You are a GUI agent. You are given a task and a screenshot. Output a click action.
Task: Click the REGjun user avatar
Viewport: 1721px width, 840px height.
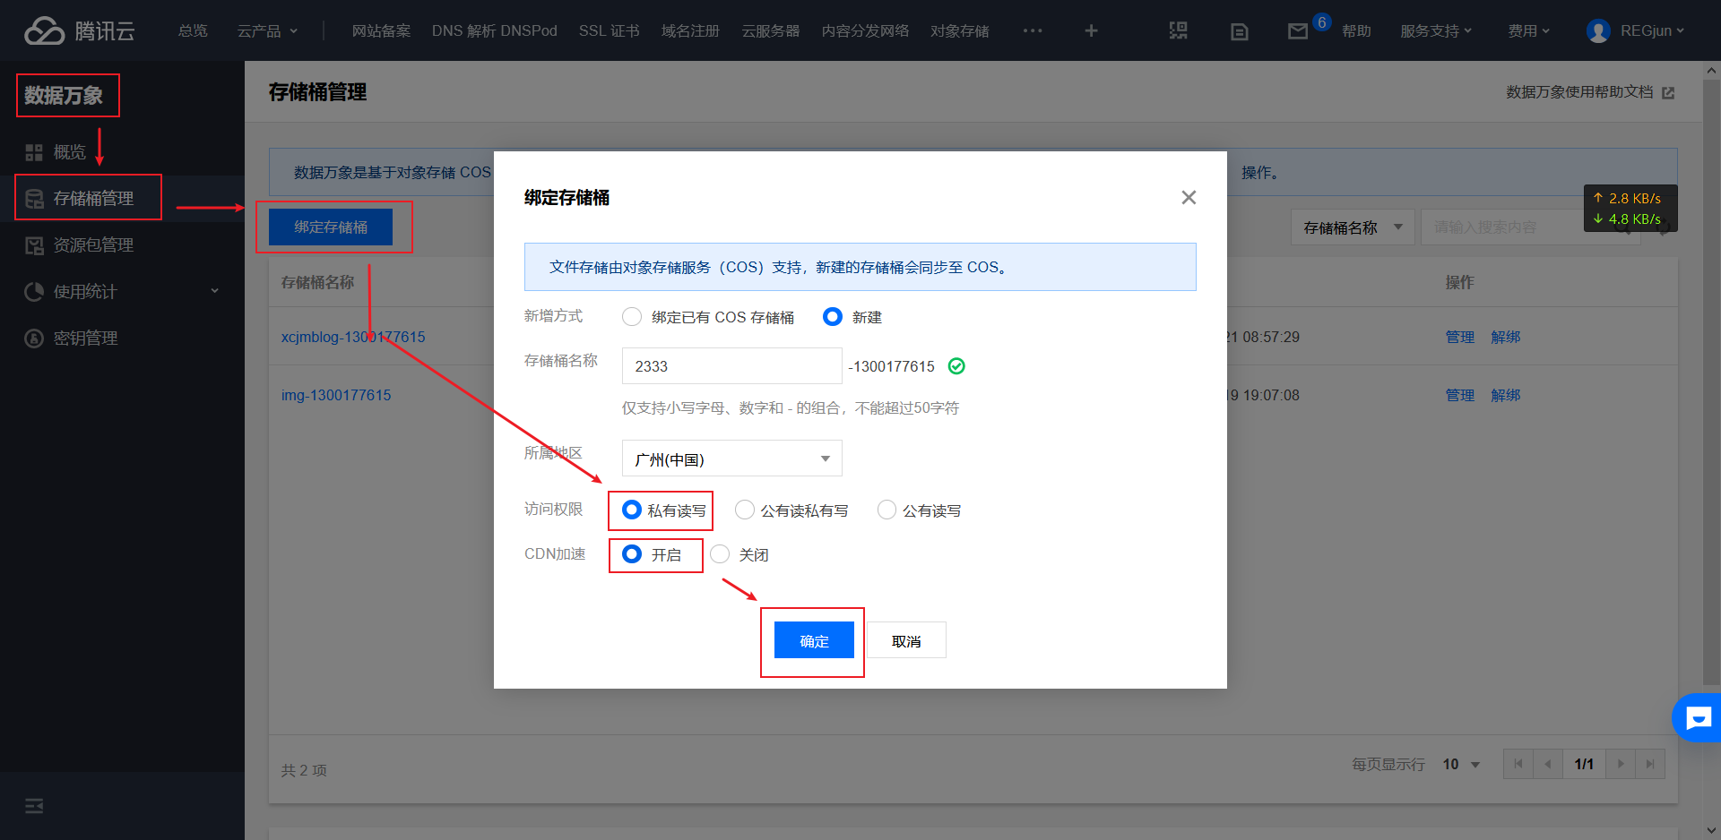click(x=1597, y=30)
